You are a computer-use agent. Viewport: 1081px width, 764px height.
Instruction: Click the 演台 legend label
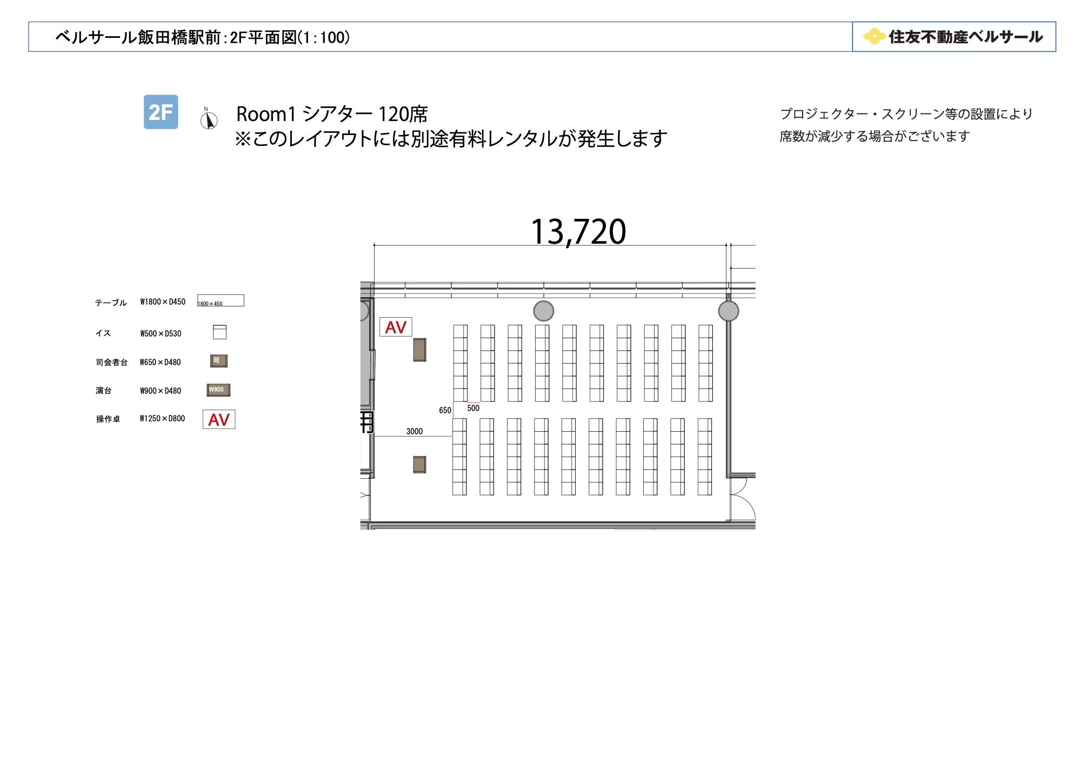104,391
